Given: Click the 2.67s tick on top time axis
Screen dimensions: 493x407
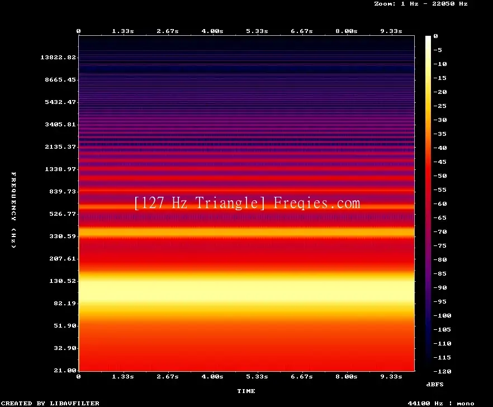Looking at the screenshot, I should [x=168, y=31].
